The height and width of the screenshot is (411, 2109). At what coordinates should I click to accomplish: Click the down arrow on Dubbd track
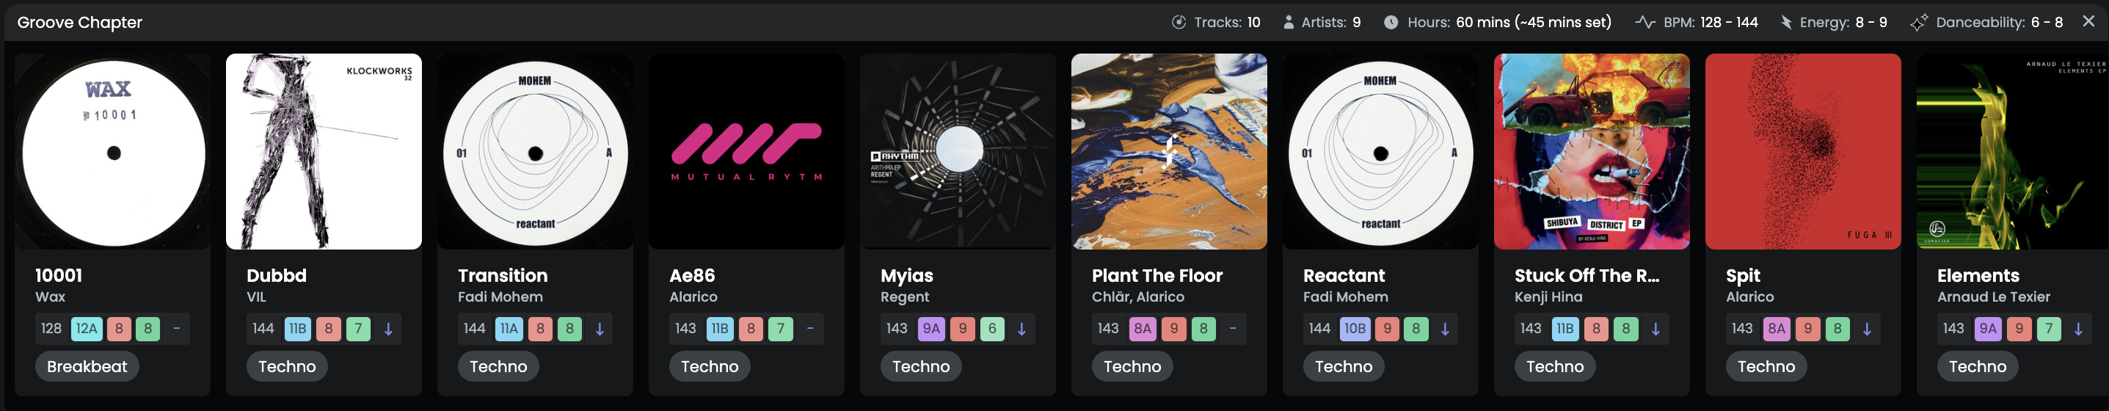pos(389,329)
